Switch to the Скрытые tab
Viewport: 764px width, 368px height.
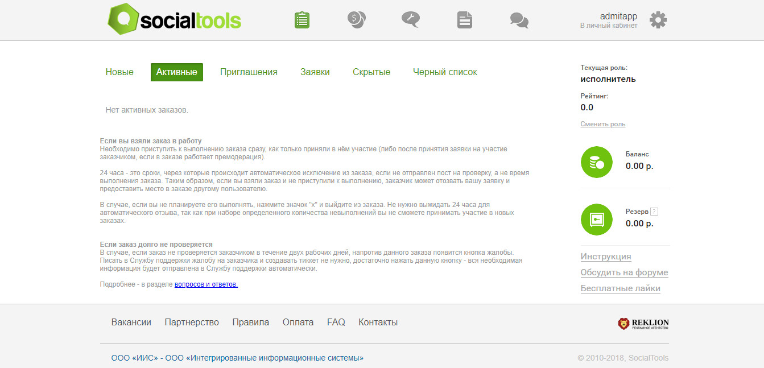(371, 72)
